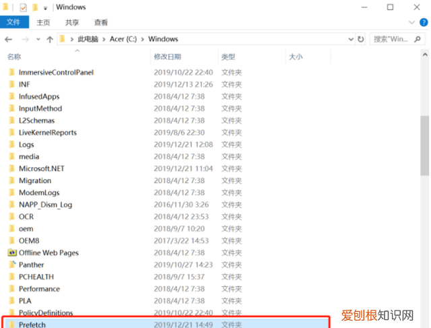The height and width of the screenshot is (328, 431).
Task: Switch to the 查看 tab
Action: 101,22
